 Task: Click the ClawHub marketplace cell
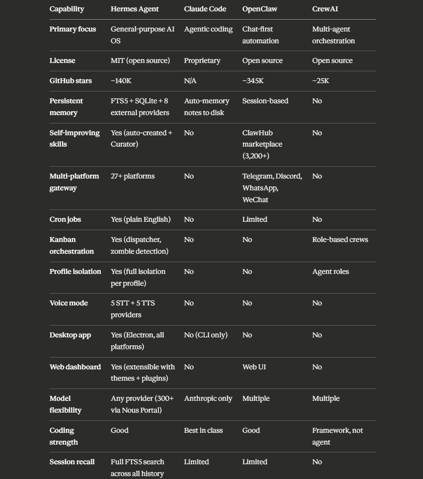(262, 144)
